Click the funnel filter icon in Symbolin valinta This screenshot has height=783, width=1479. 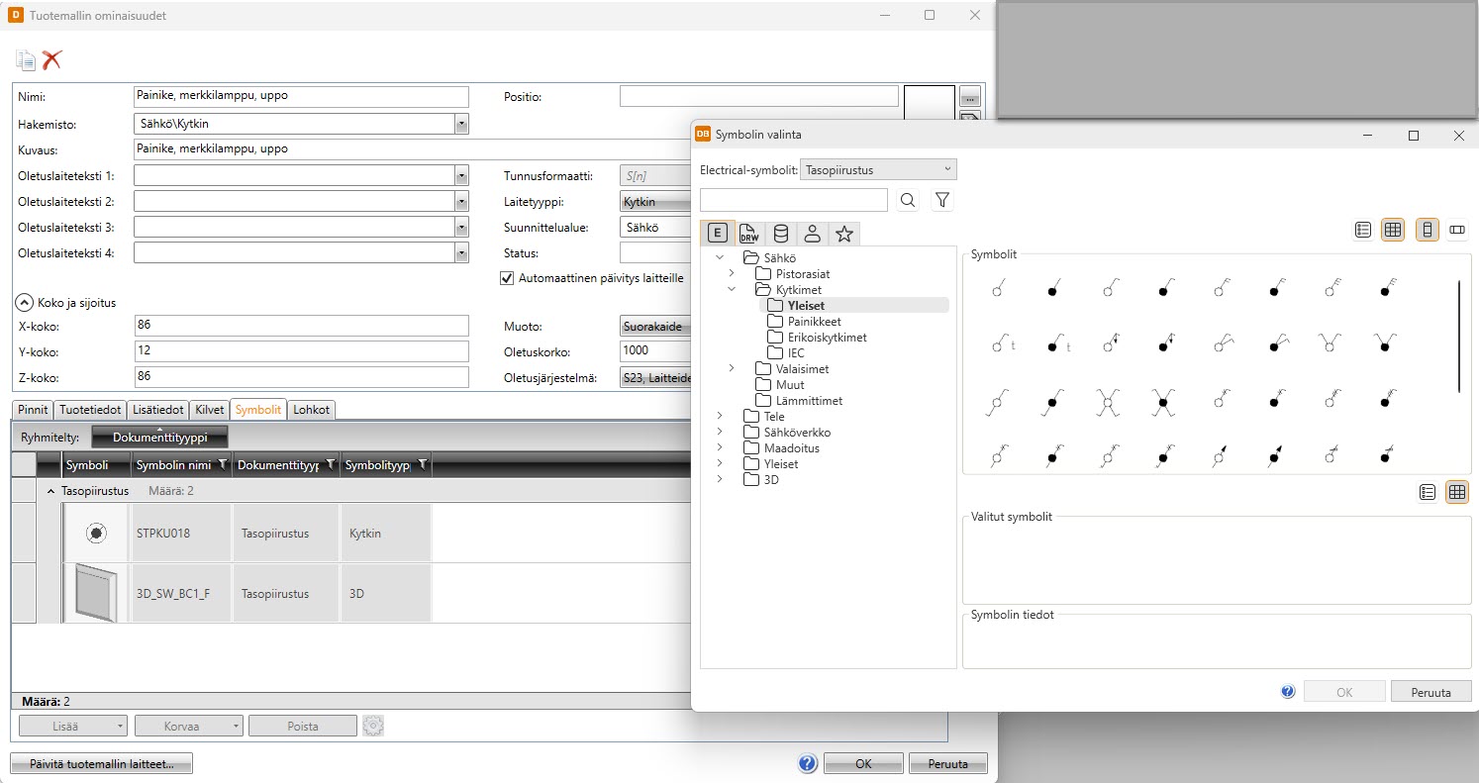(x=942, y=201)
